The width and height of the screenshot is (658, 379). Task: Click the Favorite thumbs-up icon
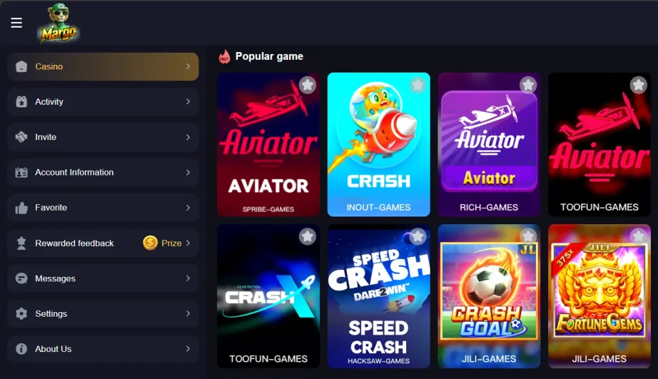pyautogui.click(x=21, y=207)
